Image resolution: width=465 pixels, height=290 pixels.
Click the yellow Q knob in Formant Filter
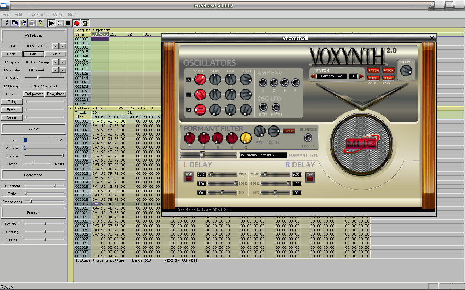tap(246, 138)
